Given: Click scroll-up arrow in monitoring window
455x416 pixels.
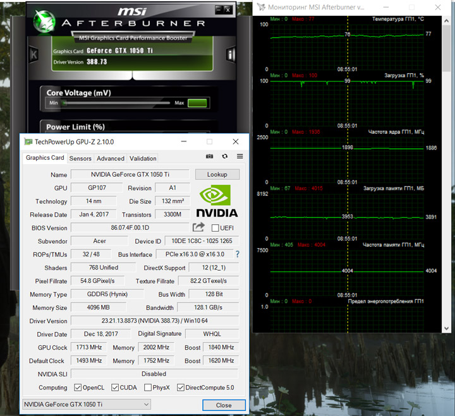Looking at the screenshot, I should [x=446, y=21].
